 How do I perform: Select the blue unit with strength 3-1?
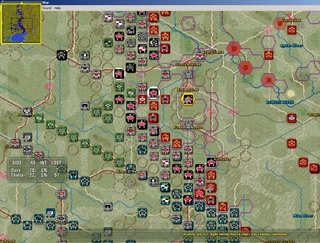click(73, 175)
